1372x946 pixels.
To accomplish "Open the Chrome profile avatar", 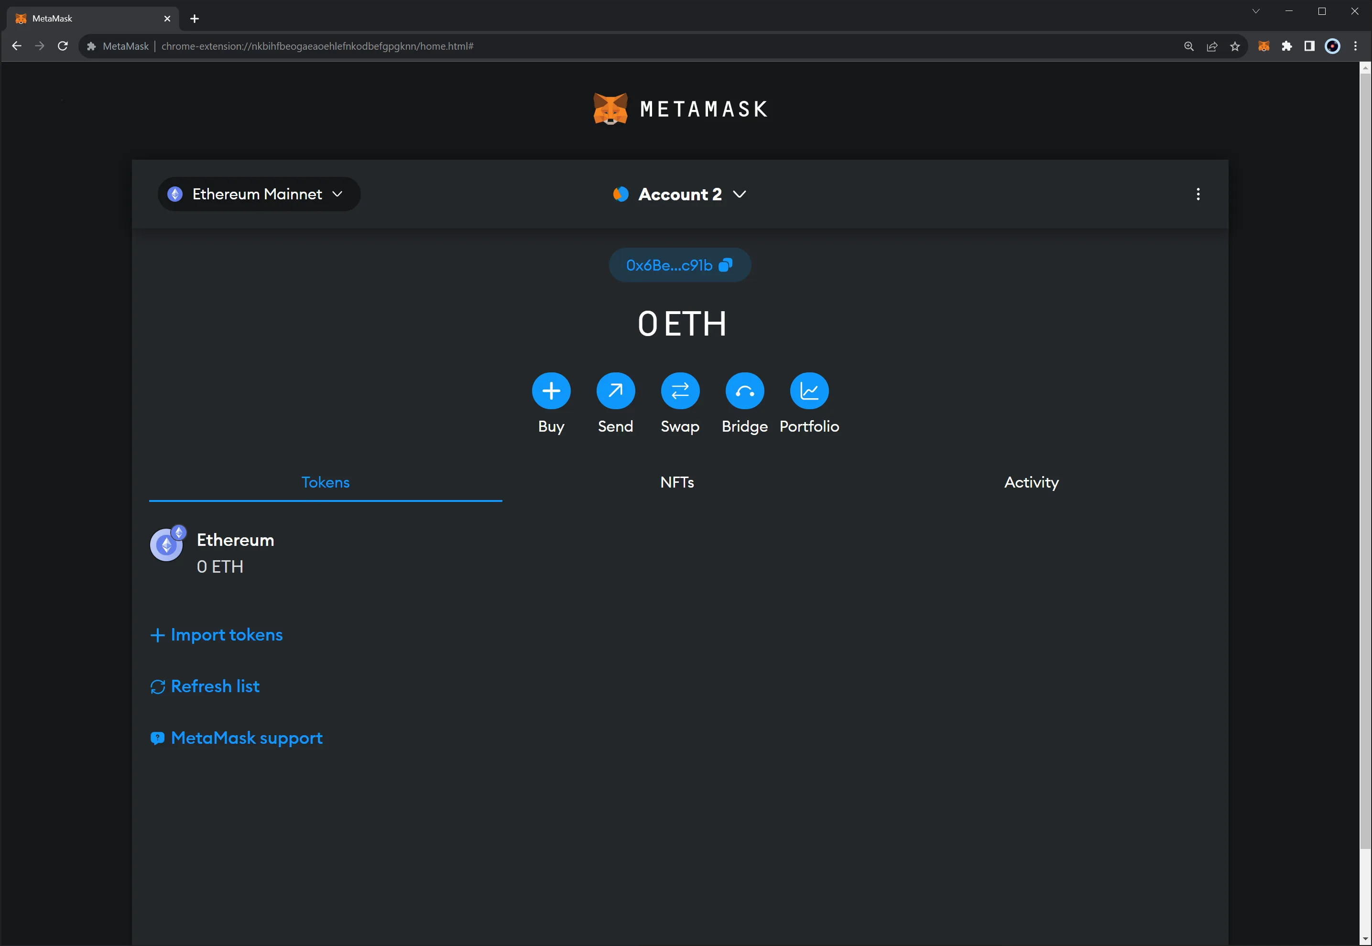I will pyautogui.click(x=1332, y=46).
